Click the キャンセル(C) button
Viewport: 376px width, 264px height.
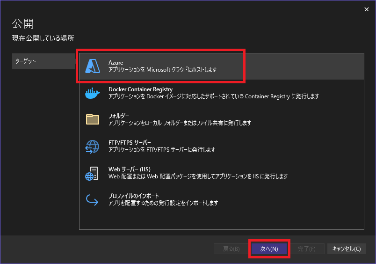(x=347, y=249)
